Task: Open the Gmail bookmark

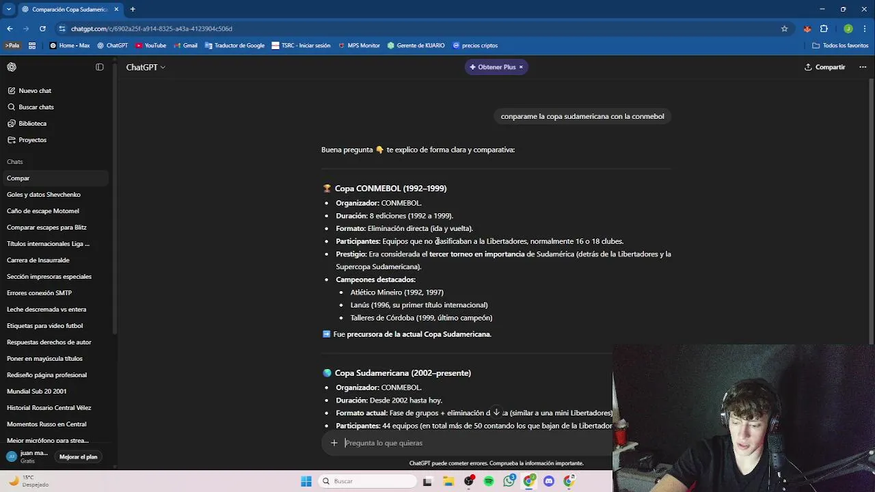Action: coord(185,46)
